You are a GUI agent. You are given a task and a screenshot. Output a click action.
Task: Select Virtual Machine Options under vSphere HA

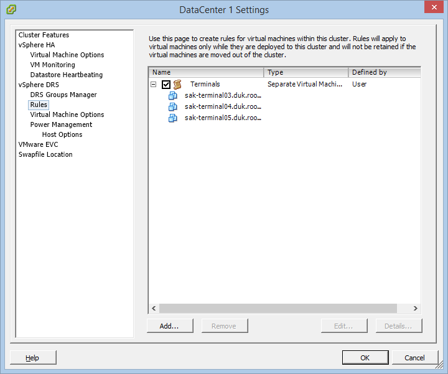click(x=67, y=55)
